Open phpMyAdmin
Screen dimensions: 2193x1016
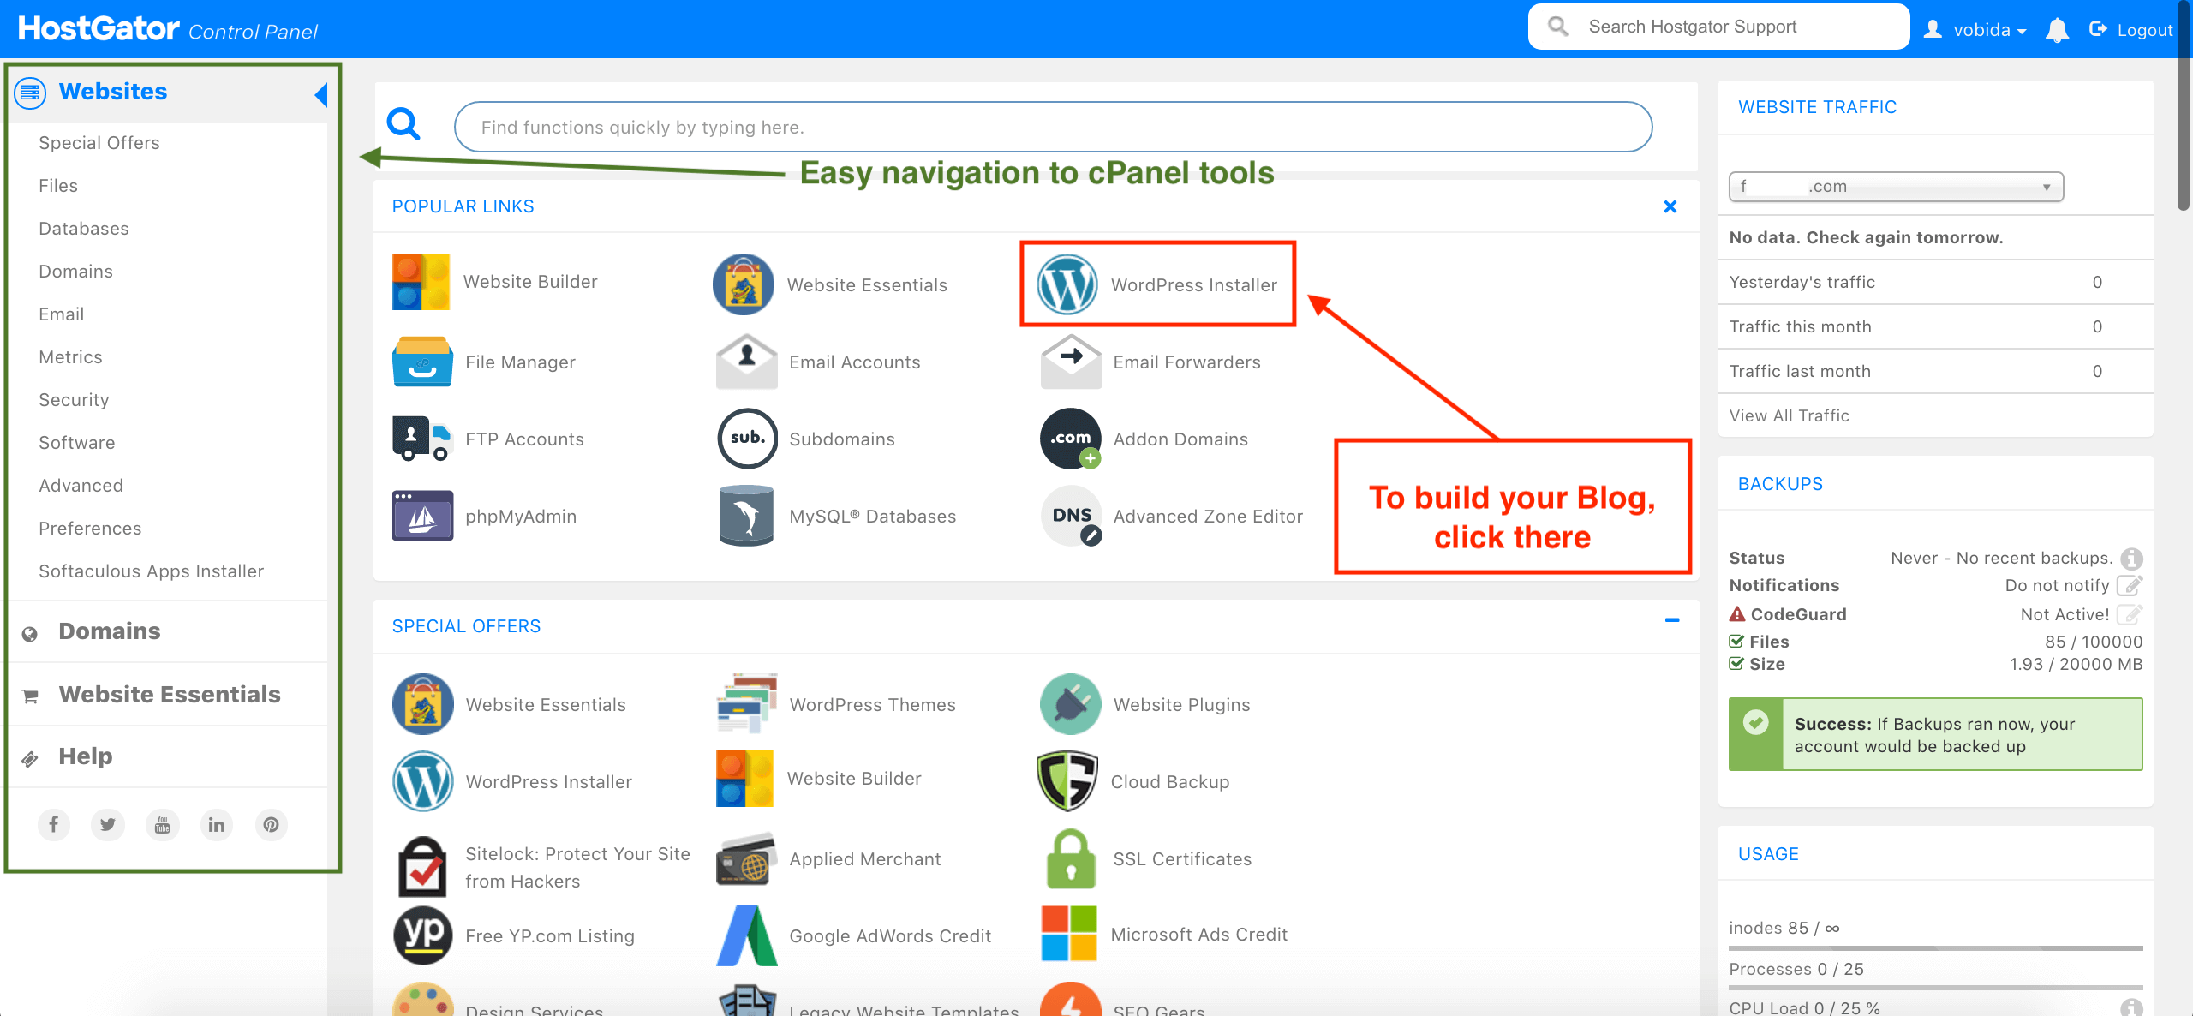521,516
